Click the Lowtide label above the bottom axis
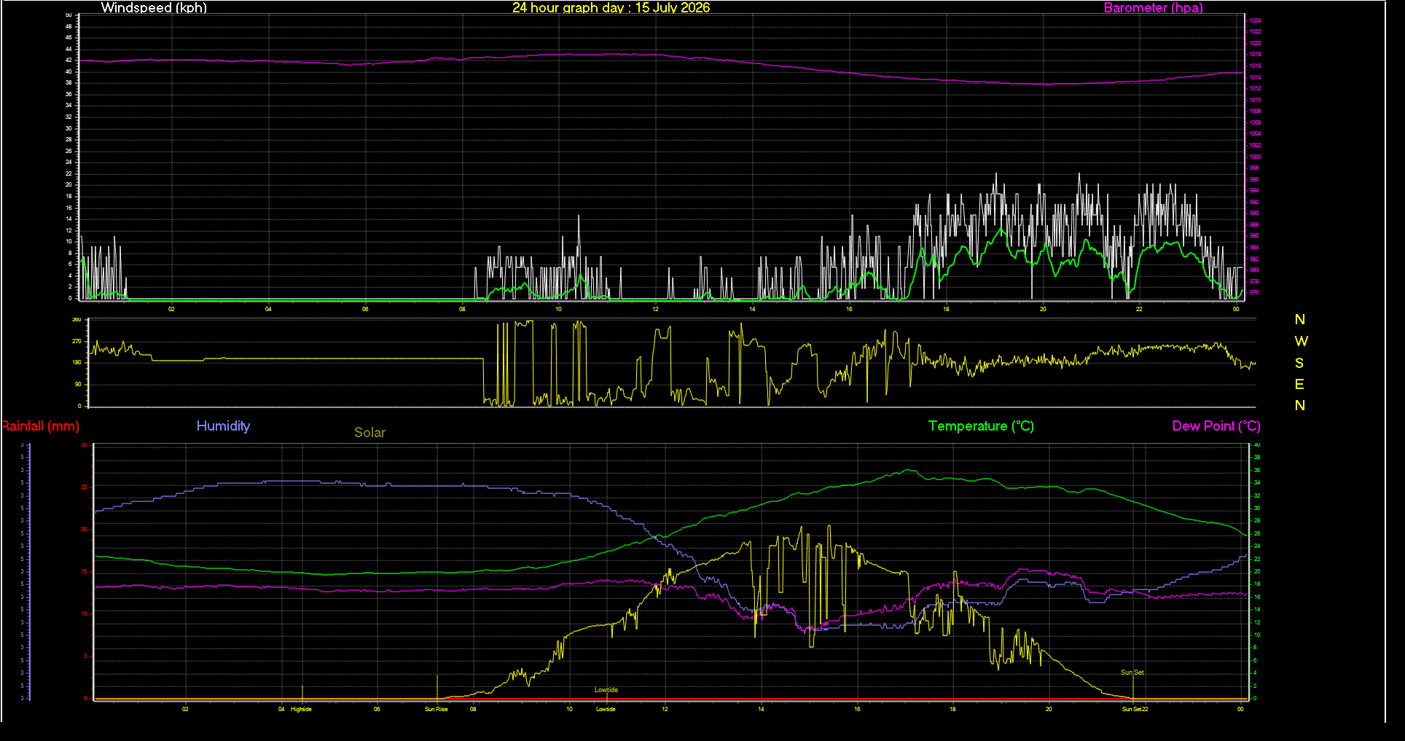The width and height of the screenshot is (1405, 741). 606,690
